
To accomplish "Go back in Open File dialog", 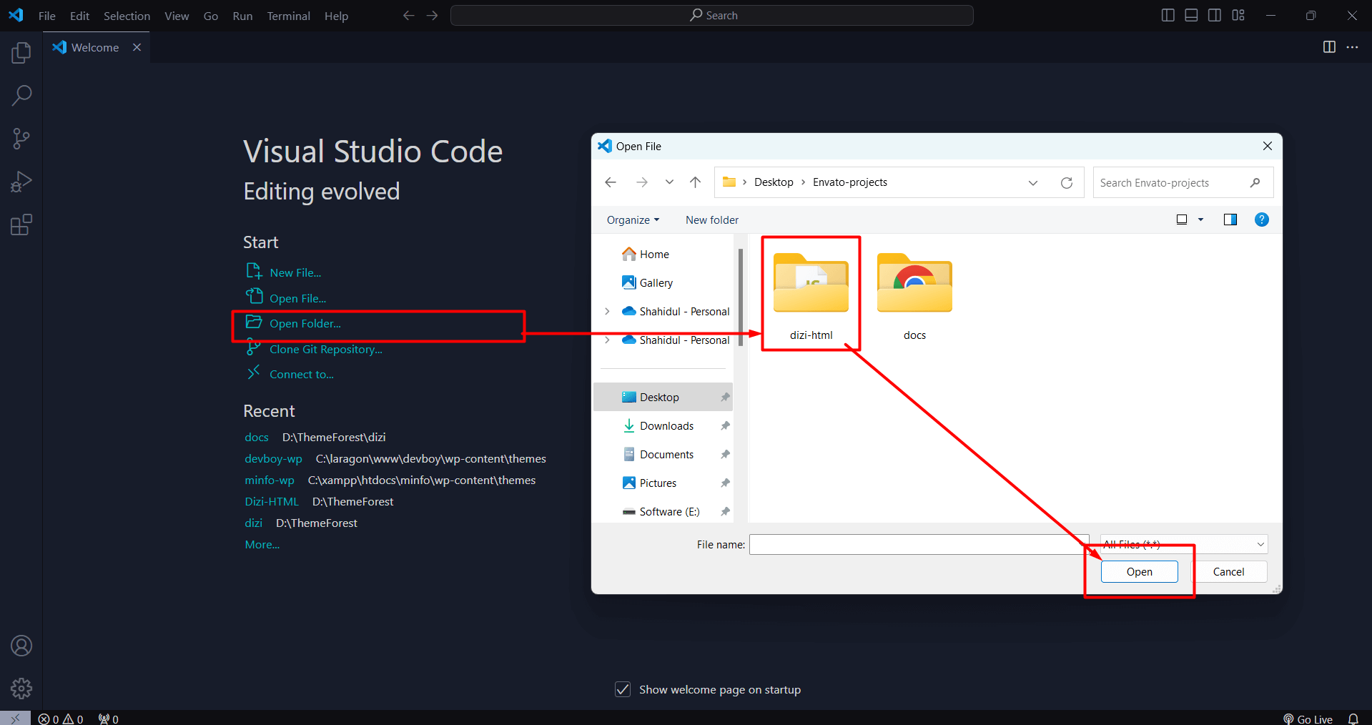I will tap(611, 182).
